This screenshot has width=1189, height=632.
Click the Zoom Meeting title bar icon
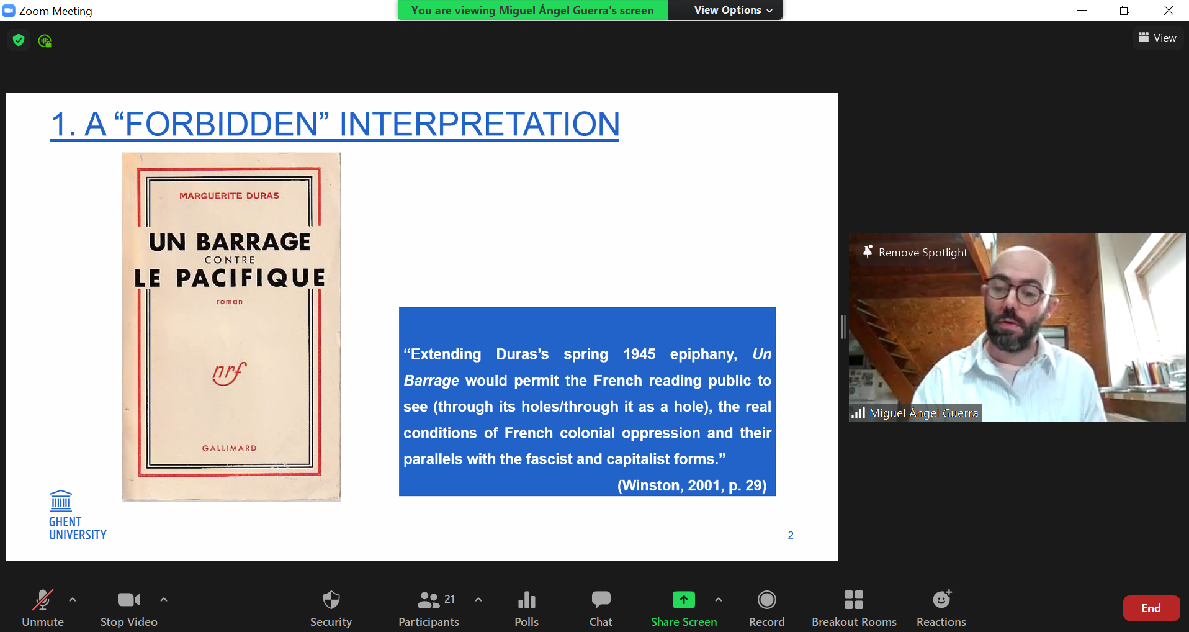click(9, 11)
